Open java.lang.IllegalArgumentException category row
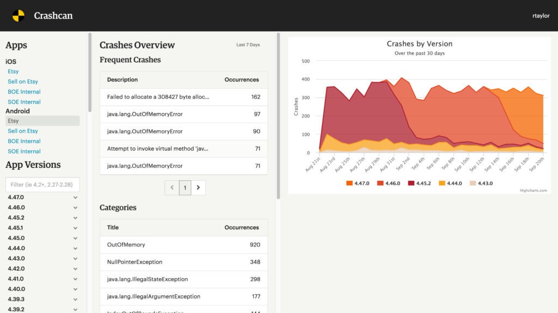 pyautogui.click(x=184, y=297)
